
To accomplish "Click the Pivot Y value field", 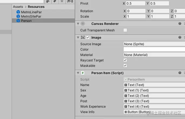I will (x=159, y=3).
